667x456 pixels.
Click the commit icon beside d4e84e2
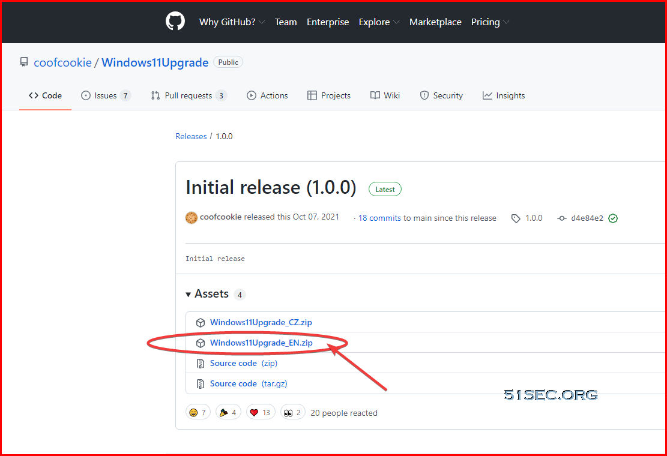point(562,218)
